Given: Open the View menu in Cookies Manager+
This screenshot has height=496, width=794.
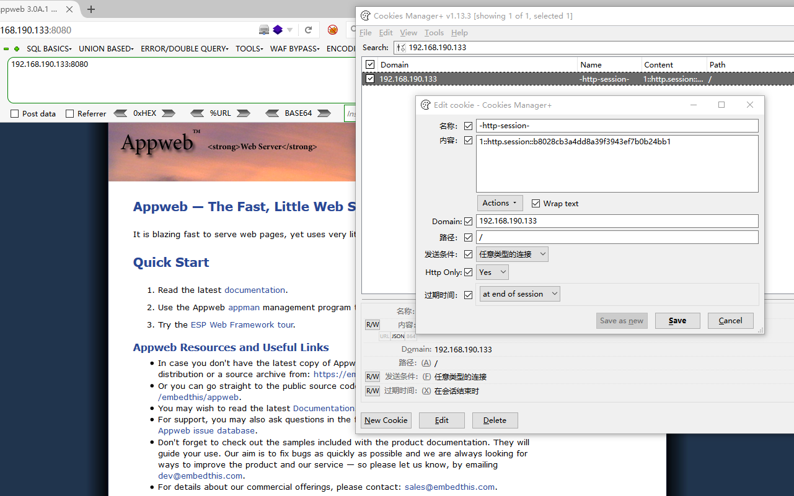Looking at the screenshot, I should pos(408,33).
